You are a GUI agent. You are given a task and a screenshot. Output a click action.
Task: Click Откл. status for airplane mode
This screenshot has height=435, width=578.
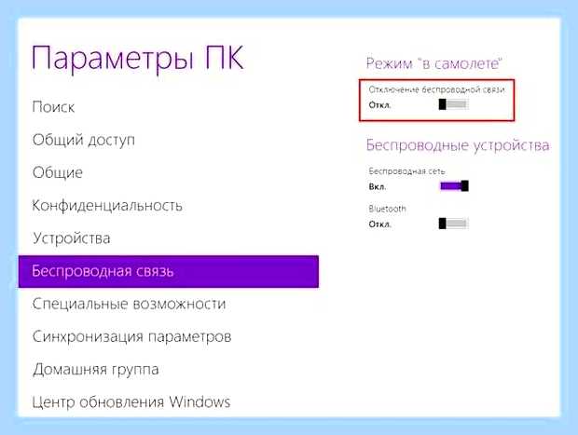coord(379,105)
